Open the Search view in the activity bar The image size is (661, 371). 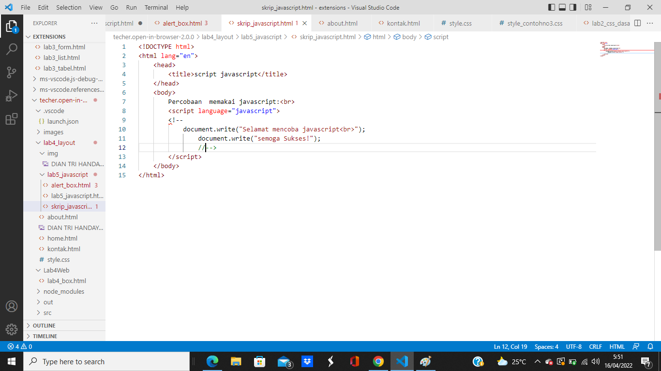[12, 48]
